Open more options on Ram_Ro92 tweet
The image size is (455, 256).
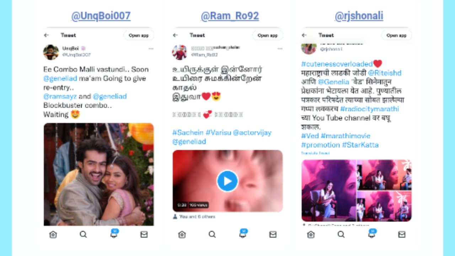(280, 49)
